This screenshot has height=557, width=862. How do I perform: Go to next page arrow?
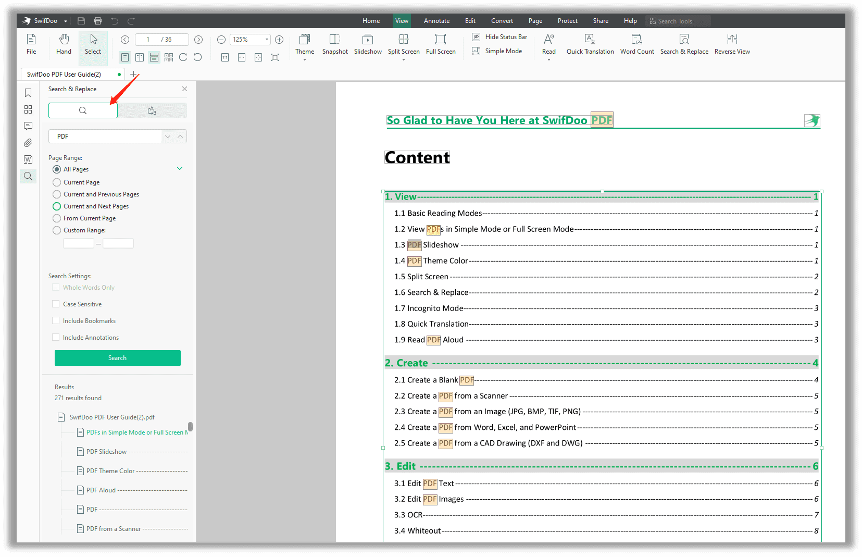click(198, 40)
